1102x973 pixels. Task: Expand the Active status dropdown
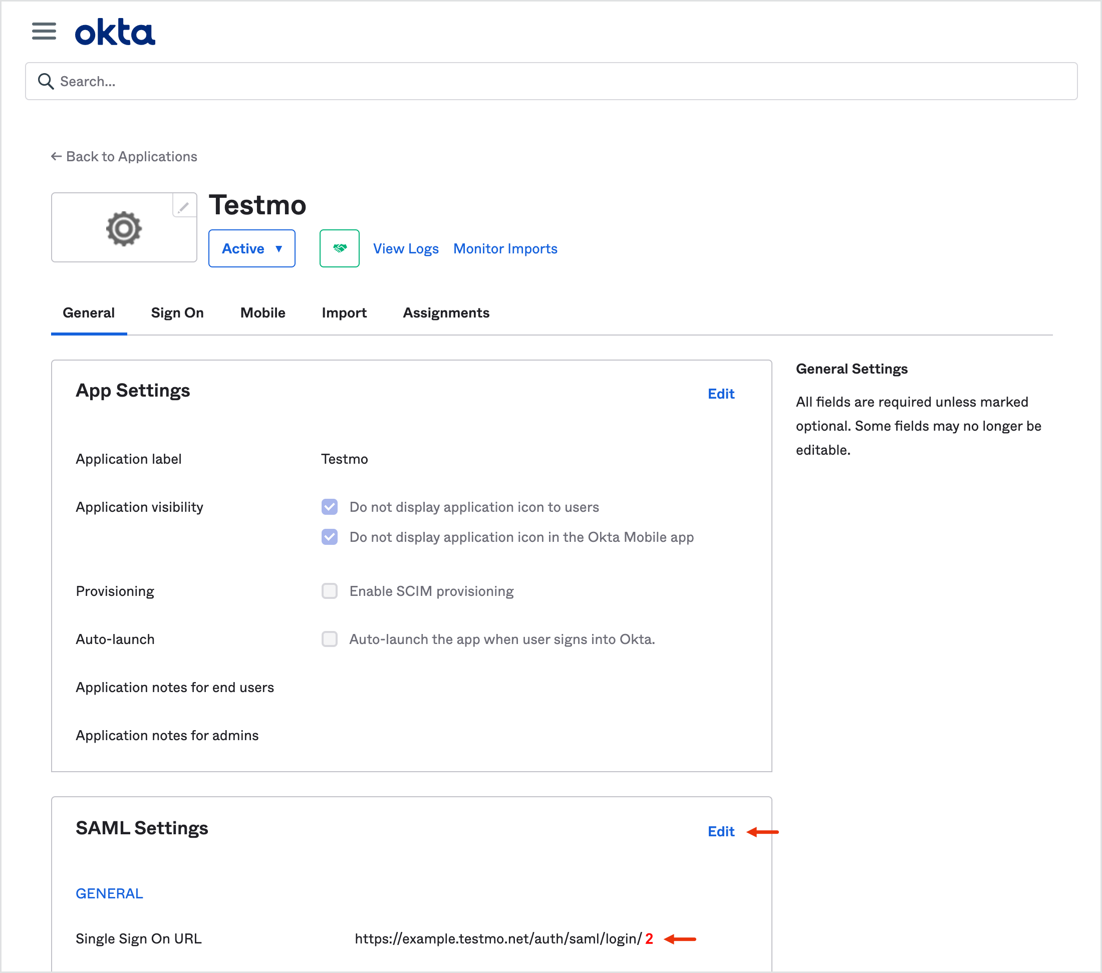click(x=252, y=248)
